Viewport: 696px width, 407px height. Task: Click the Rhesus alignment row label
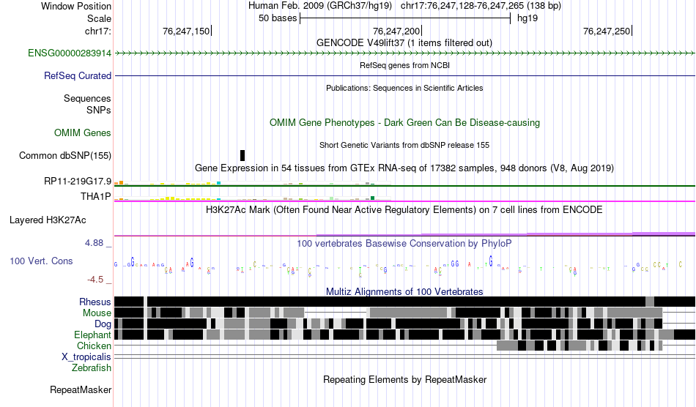[95, 302]
